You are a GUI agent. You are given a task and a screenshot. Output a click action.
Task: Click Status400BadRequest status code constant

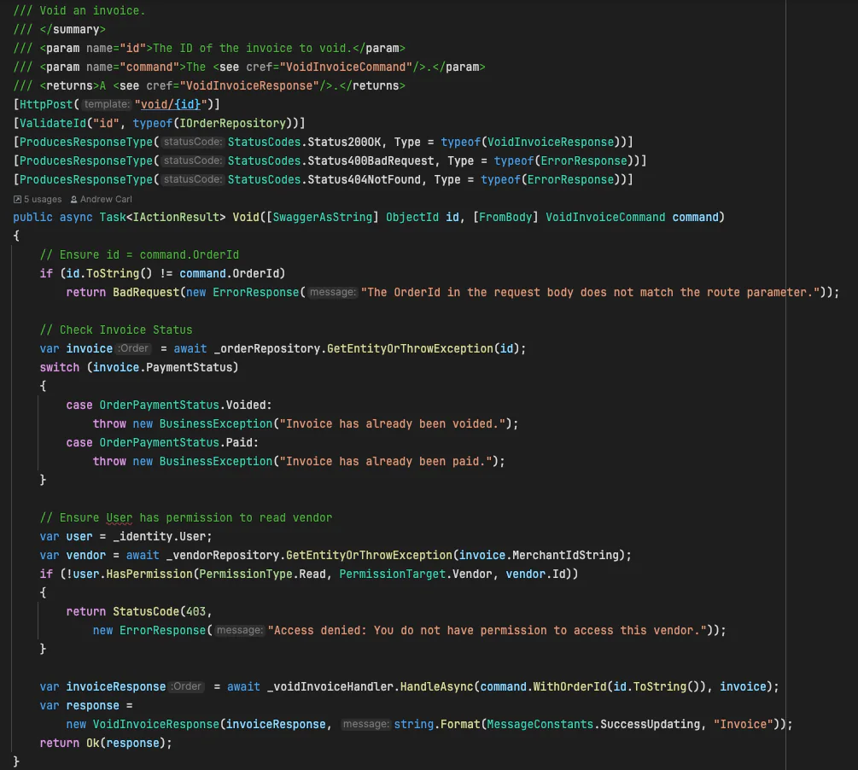click(x=371, y=160)
